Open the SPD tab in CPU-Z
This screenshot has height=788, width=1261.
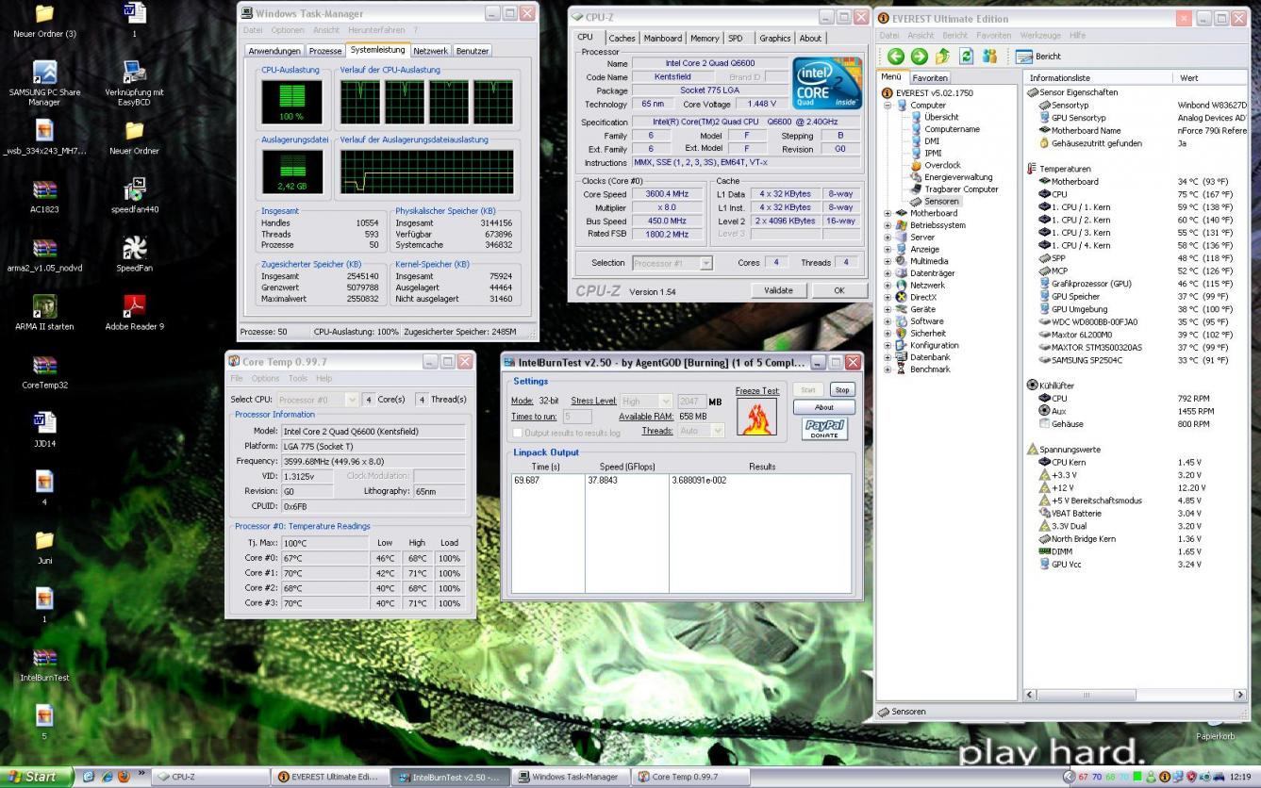tap(736, 39)
